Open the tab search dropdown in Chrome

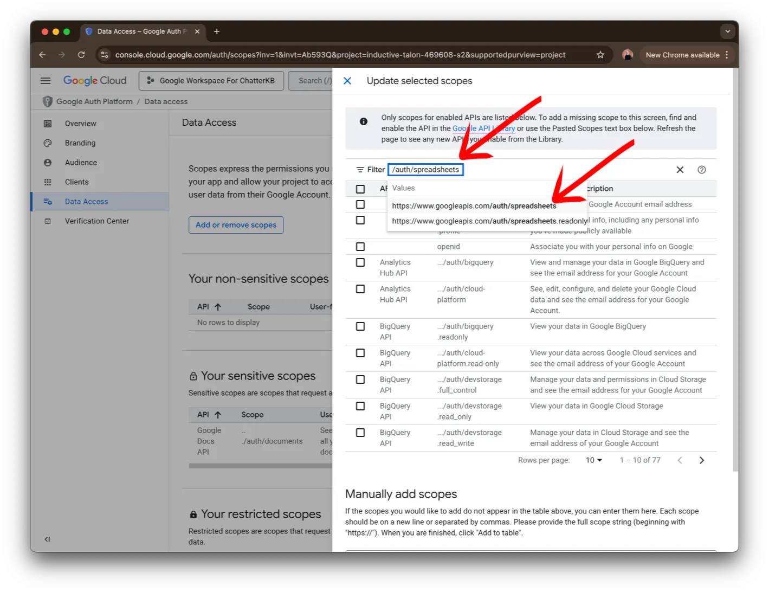pyautogui.click(x=727, y=31)
